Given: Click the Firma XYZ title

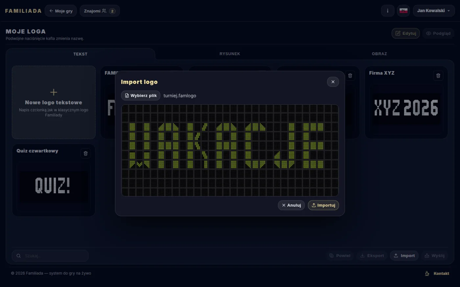Looking at the screenshot, I should click(382, 73).
